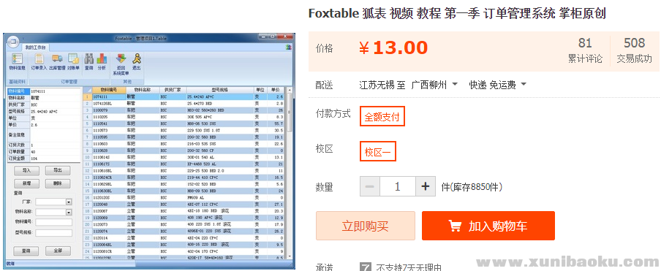The image size is (661, 271).
Task: Expand 快递 免运费 shipping dropdown
Action: coord(524,85)
